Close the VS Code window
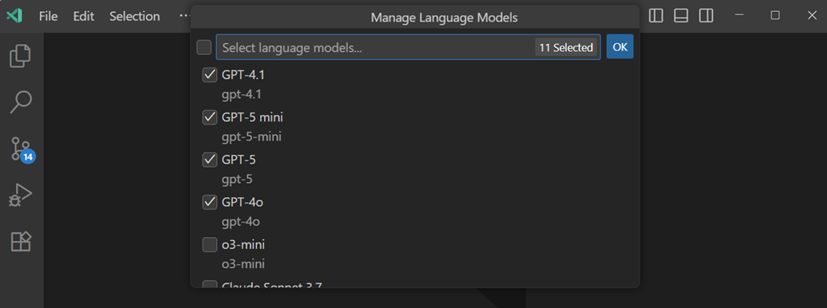827x308 pixels. click(812, 15)
